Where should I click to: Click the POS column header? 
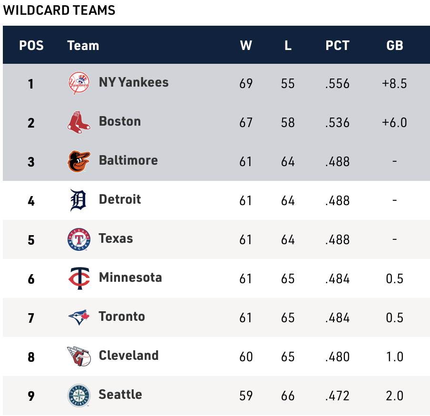click(31, 45)
